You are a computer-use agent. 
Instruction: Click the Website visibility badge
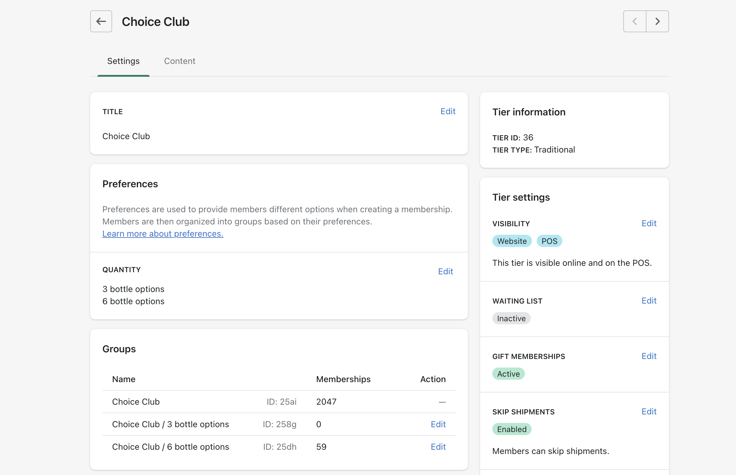tap(512, 241)
